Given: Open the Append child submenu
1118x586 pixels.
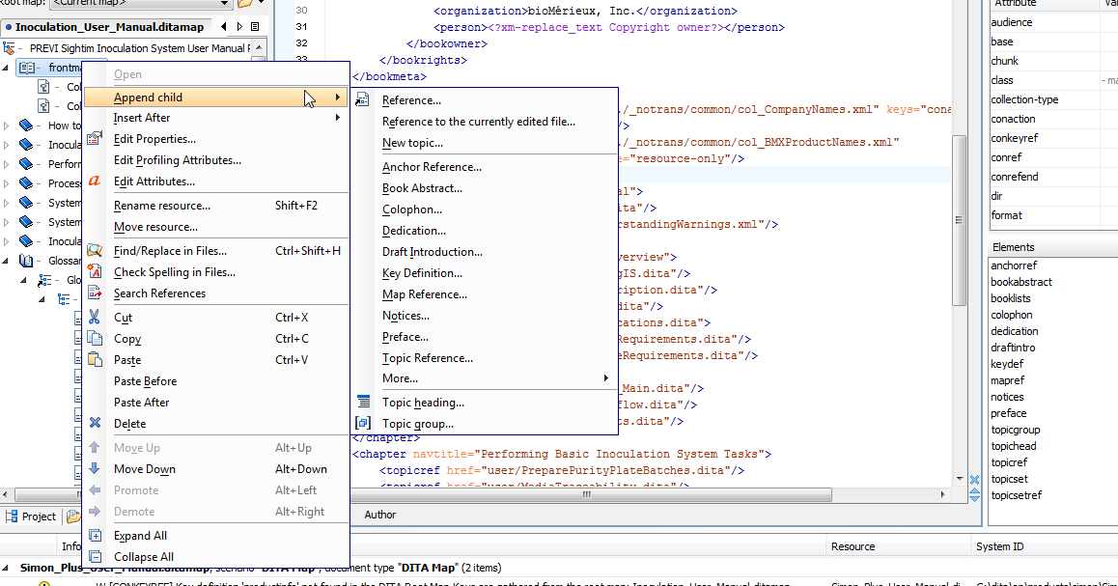Looking at the screenshot, I should click(215, 97).
